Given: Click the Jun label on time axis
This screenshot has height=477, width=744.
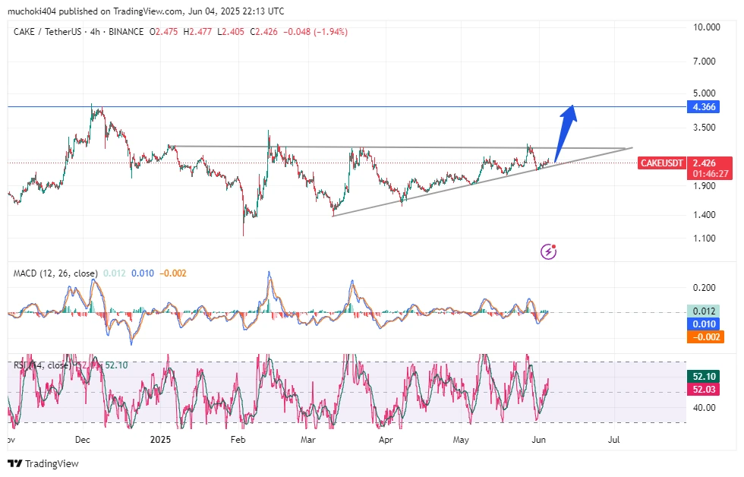Looking at the screenshot, I should [x=538, y=440].
